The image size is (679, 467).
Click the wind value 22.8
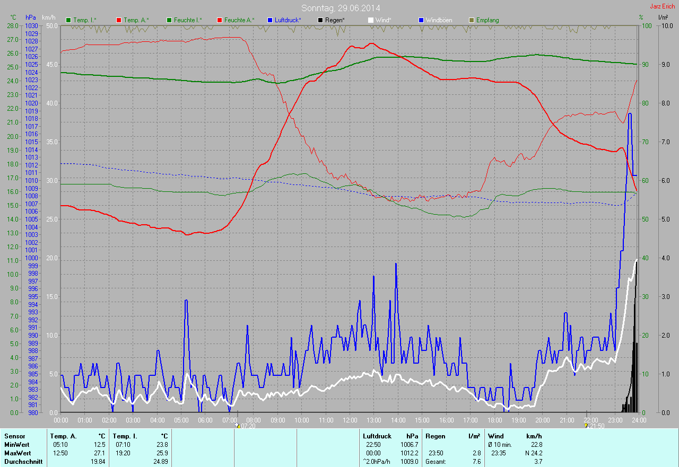click(536, 445)
